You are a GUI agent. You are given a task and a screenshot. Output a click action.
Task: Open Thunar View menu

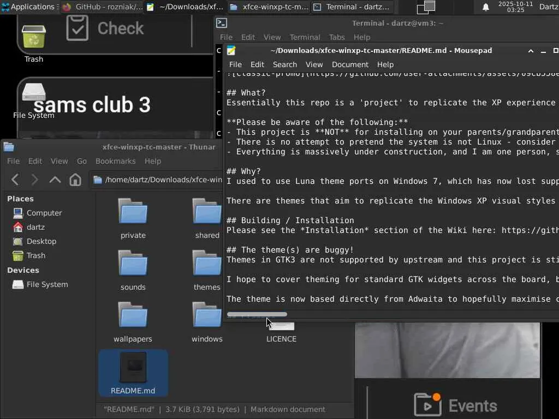(x=59, y=161)
